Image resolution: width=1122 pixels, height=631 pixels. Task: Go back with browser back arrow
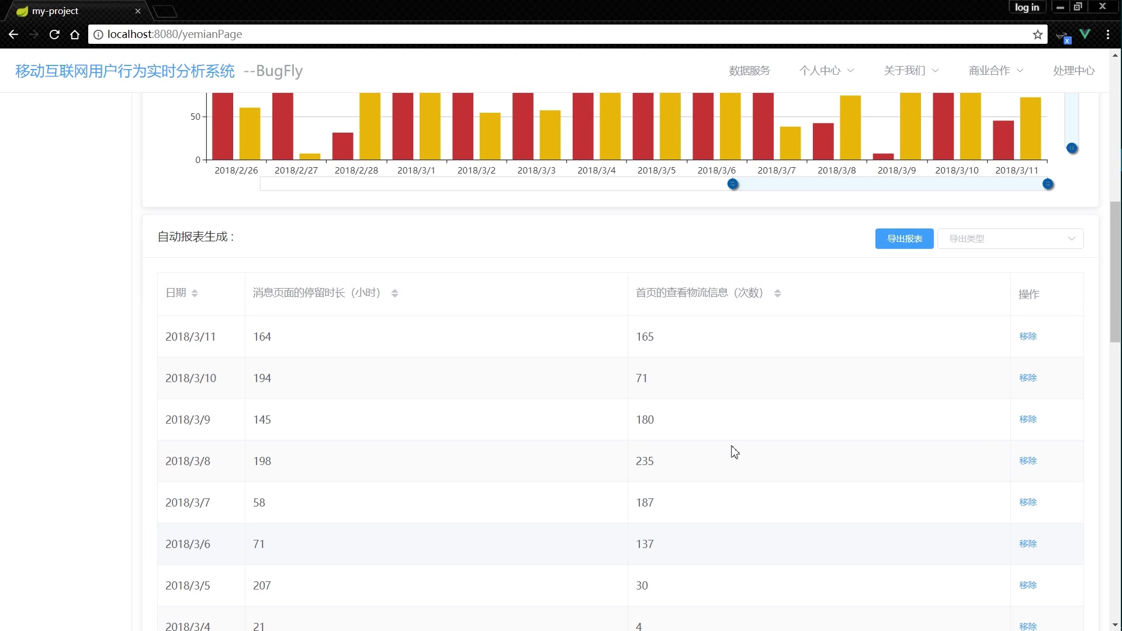pyautogui.click(x=13, y=34)
